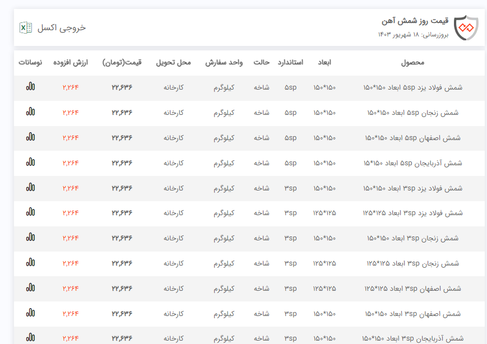Viewport: 487px width, 344px height.
Task: Click the استاندارد column header
Action: [290, 62]
